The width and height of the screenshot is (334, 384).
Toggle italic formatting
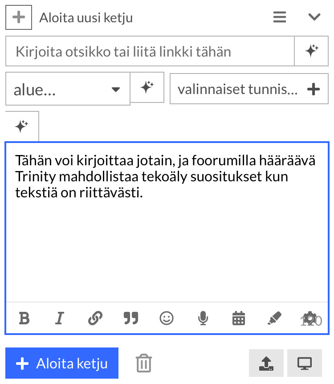59,318
